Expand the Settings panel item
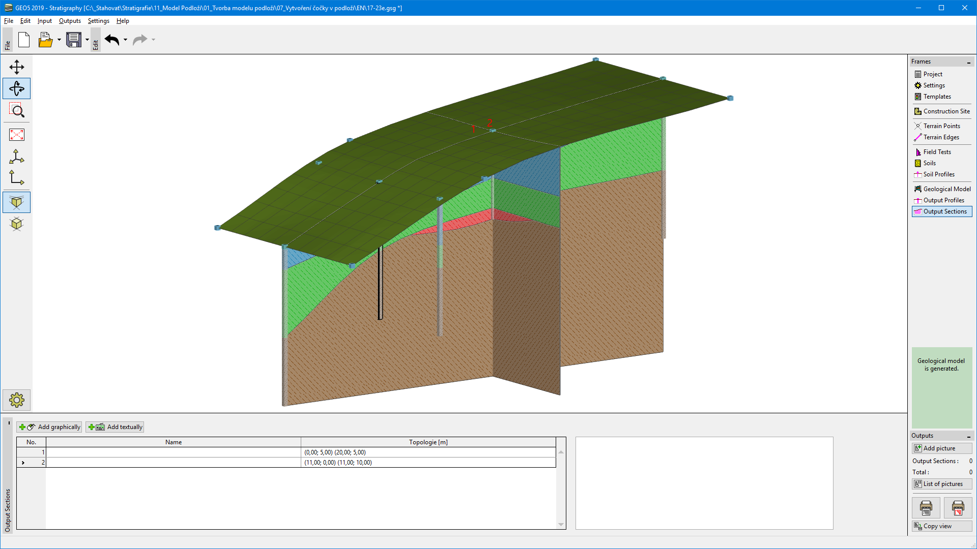This screenshot has width=977, height=549. pos(933,85)
